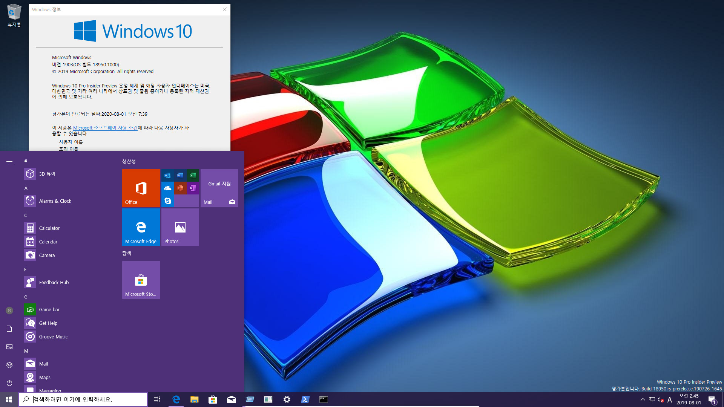Open Microsoft 소프트웨어 사용 조건 link
Screen dimensions: 724x407
(105, 128)
